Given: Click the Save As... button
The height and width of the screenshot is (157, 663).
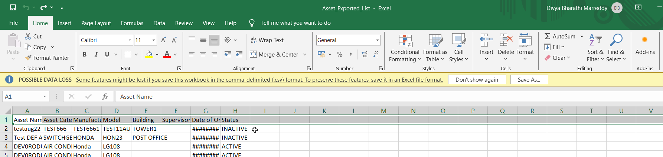Looking at the screenshot, I should pyautogui.click(x=529, y=79).
